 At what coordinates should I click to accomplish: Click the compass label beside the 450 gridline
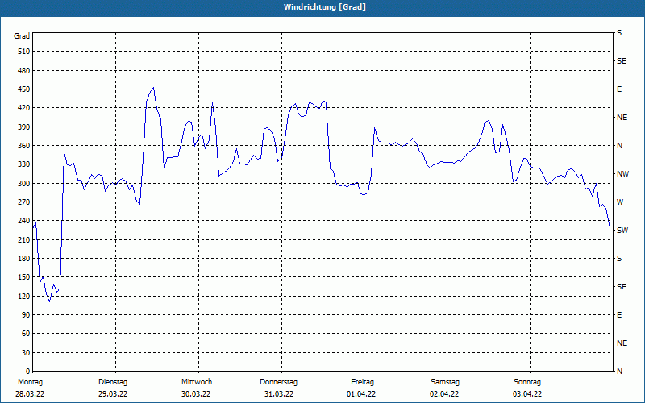point(619,89)
